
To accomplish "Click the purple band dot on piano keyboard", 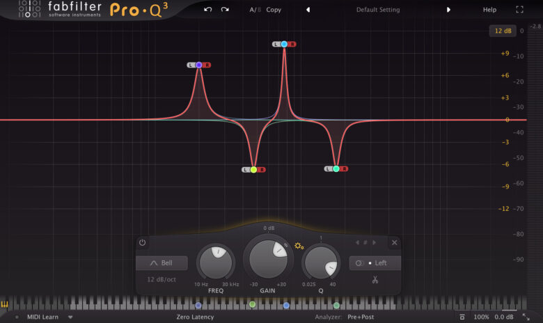I will tap(198, 306).
